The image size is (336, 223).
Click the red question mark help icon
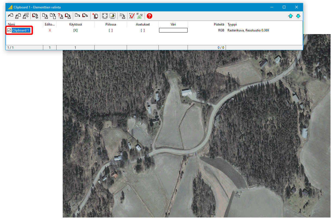click(x=150, y=16)
